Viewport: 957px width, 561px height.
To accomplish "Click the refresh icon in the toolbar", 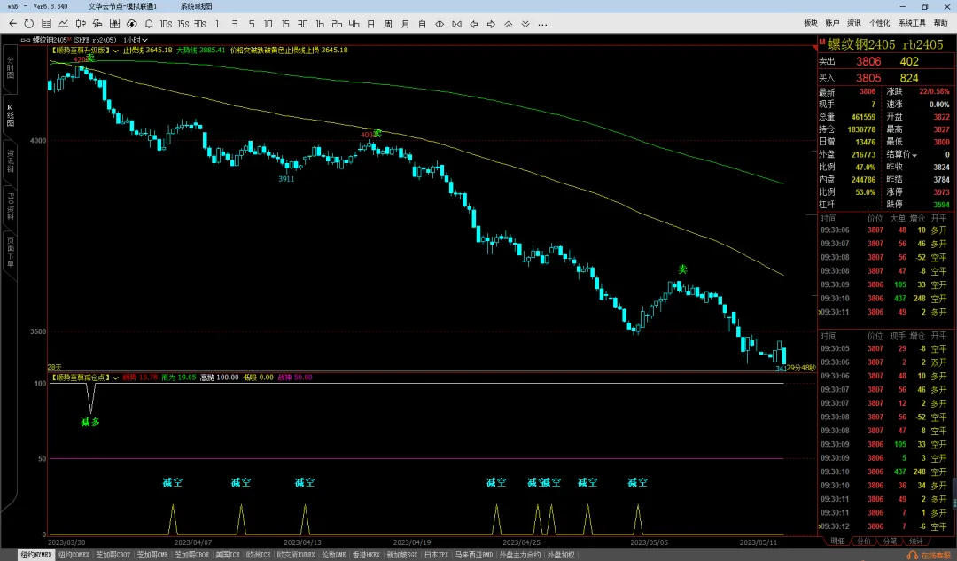I will point(28,24).
